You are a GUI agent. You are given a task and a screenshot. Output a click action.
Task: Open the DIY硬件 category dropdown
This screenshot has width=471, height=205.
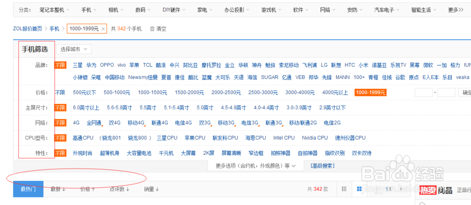[174, 10]
